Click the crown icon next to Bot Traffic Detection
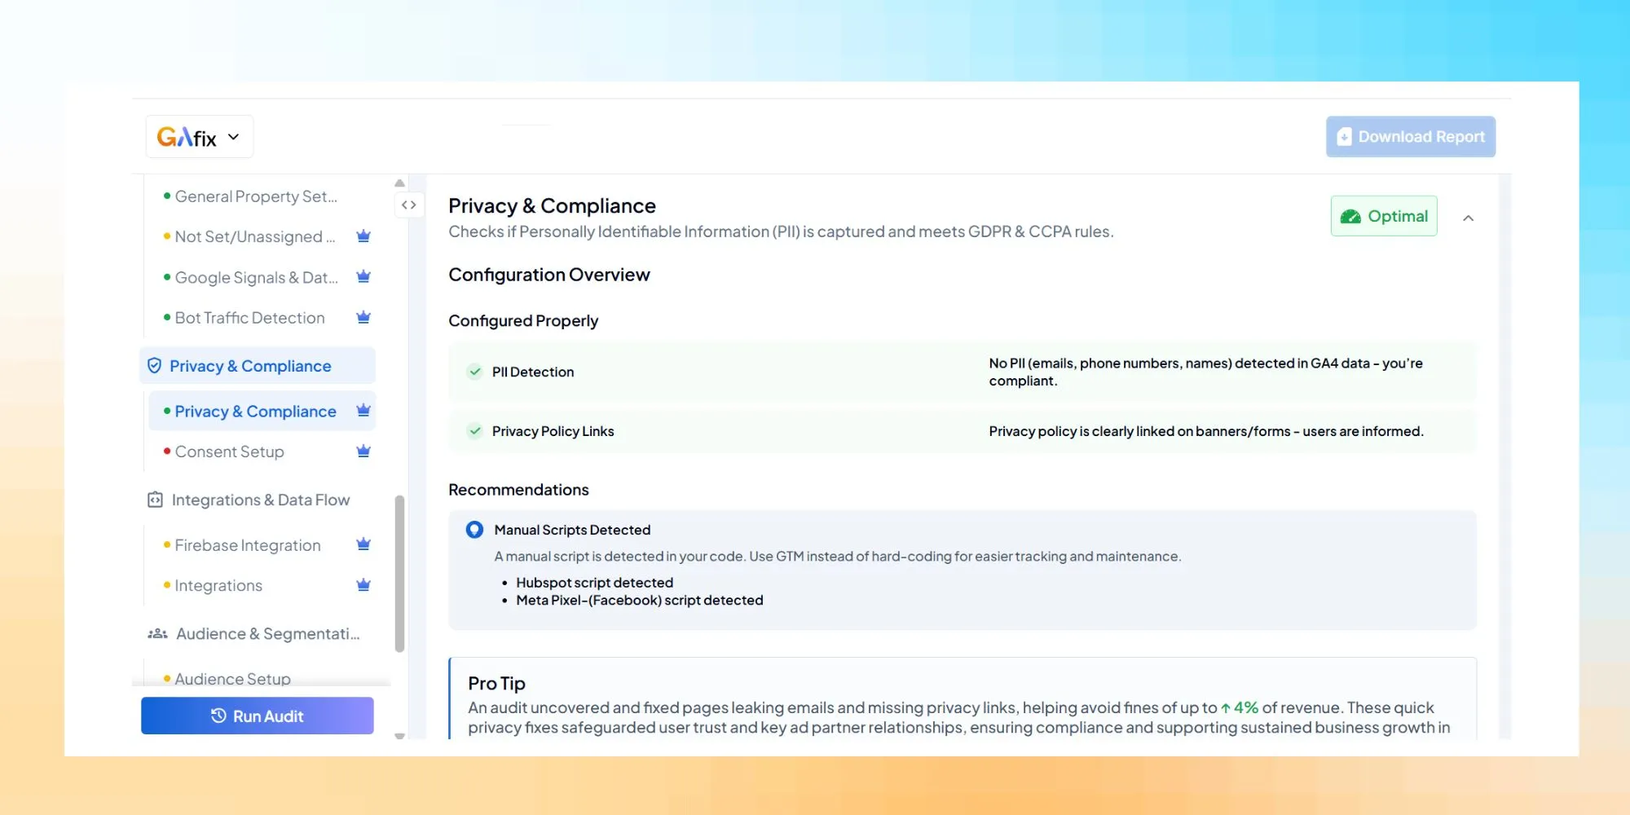The width and height of the screenshot is (1630, 815). tap(363, 317)
